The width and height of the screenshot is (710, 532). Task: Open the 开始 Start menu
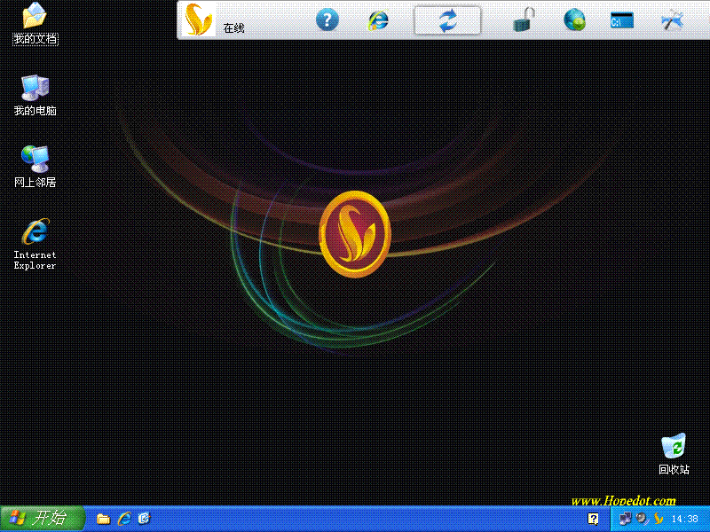42,519
